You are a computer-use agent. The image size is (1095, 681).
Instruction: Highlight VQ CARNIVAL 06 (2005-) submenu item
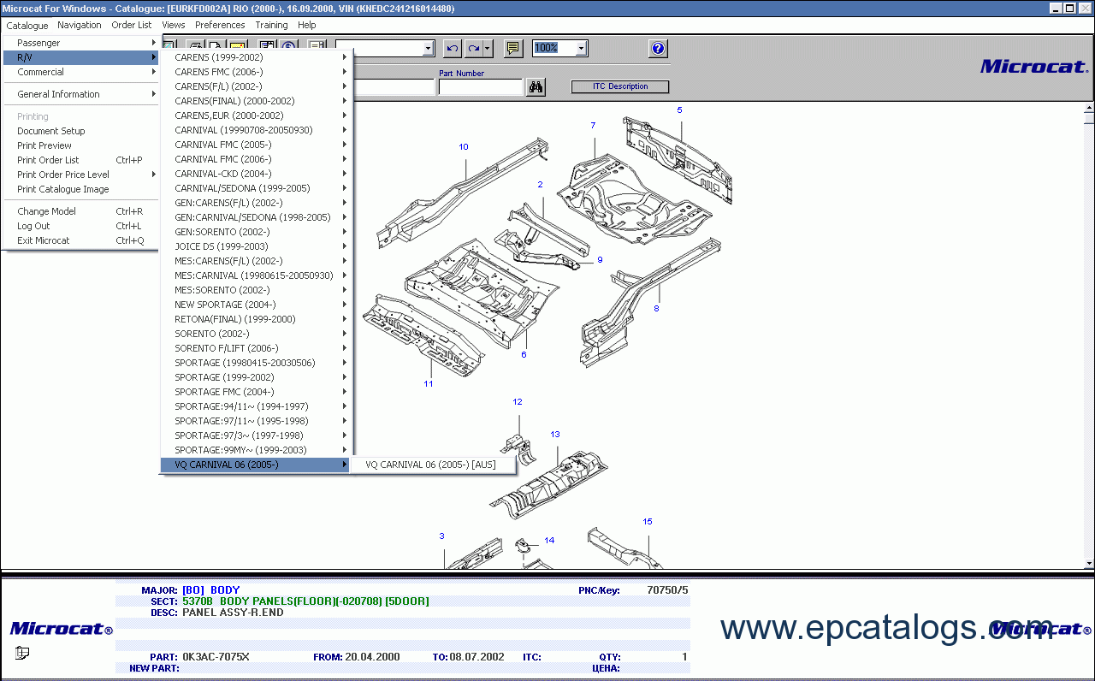256,465
